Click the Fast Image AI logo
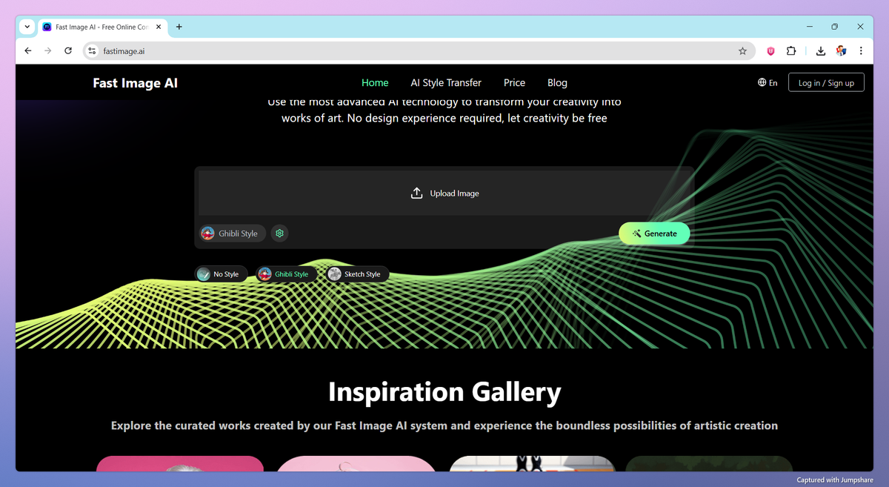Image resolution: width=889 pixels, height=487 pixels. [x=135, y=83]
